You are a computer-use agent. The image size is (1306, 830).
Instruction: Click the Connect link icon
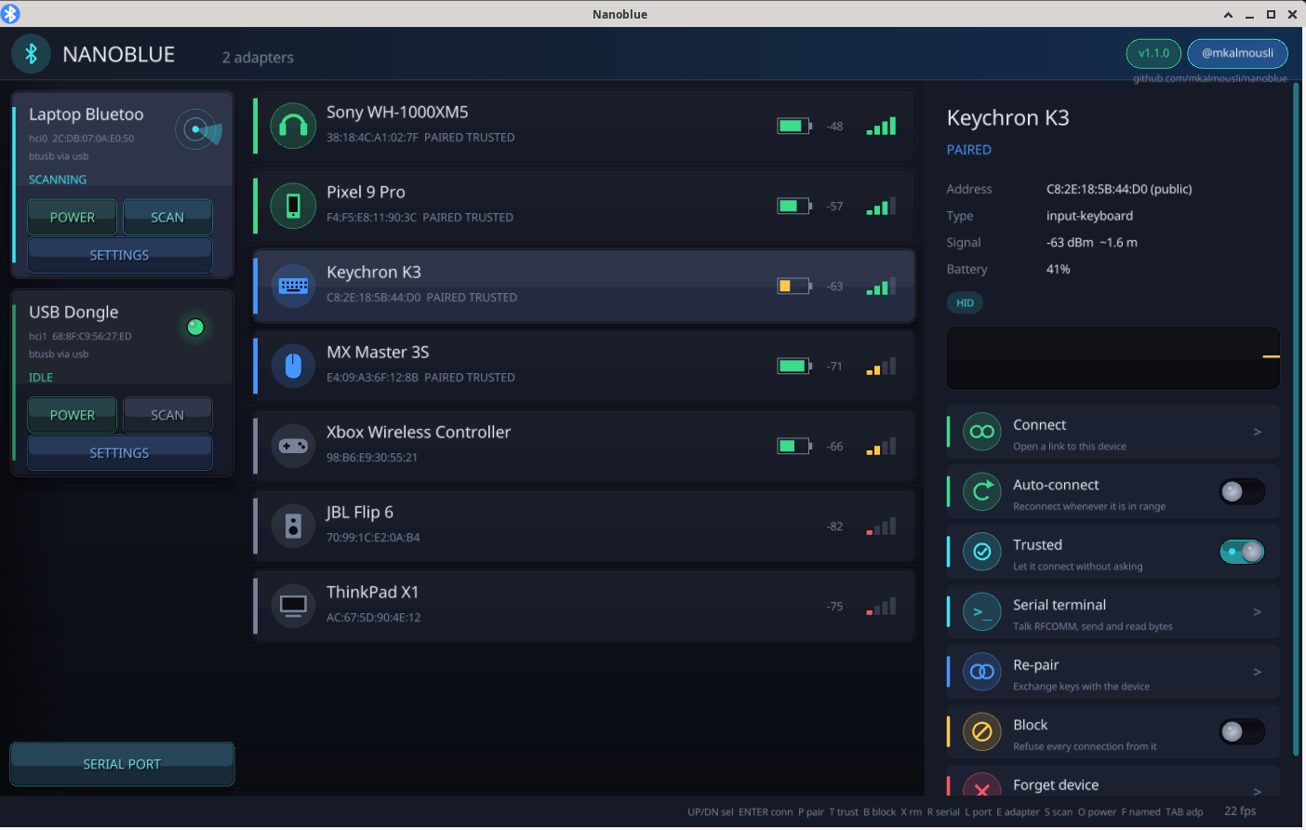click(981, 432)
